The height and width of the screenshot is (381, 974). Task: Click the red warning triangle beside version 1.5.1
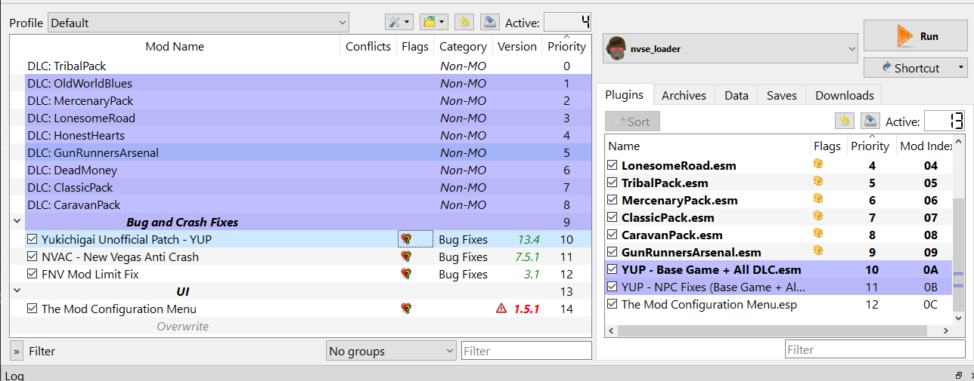point(501,309)
